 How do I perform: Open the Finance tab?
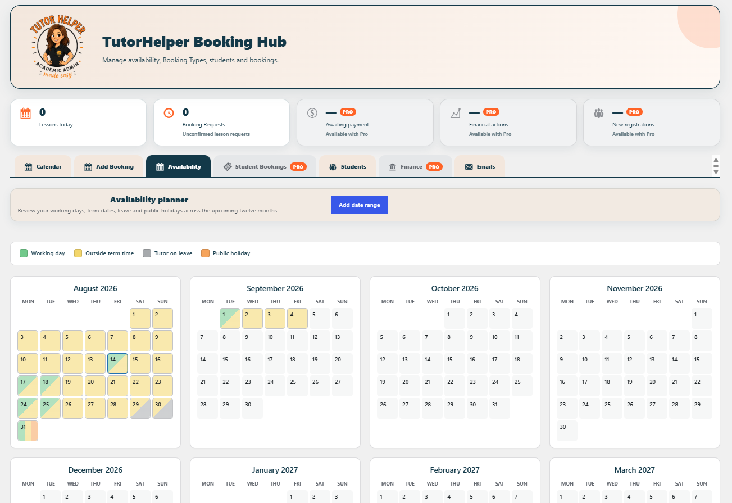(x=415, y=166)
